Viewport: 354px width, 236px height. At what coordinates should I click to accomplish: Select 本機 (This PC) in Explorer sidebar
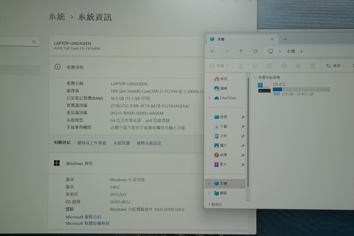[225, 184]
